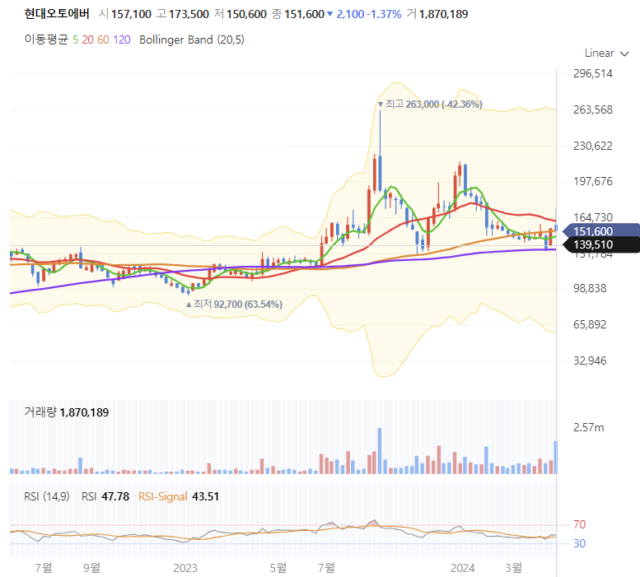640x577 pixels.
Task: Click the 263,568 price axis label
Action: (593, 109)
